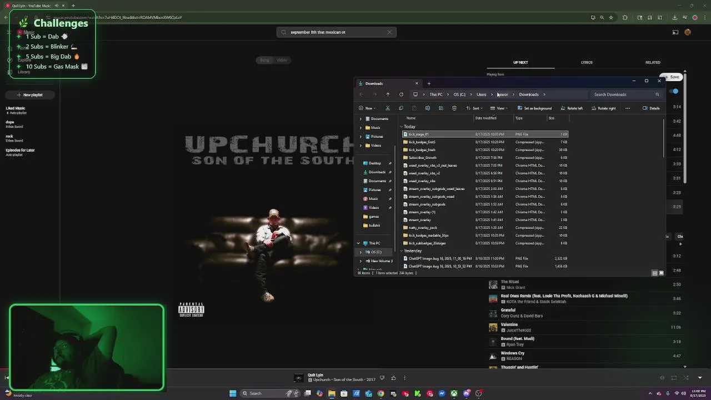
Task: Collapse the This PC tree node
Action: pyautogui.click(x=358, y=243)
